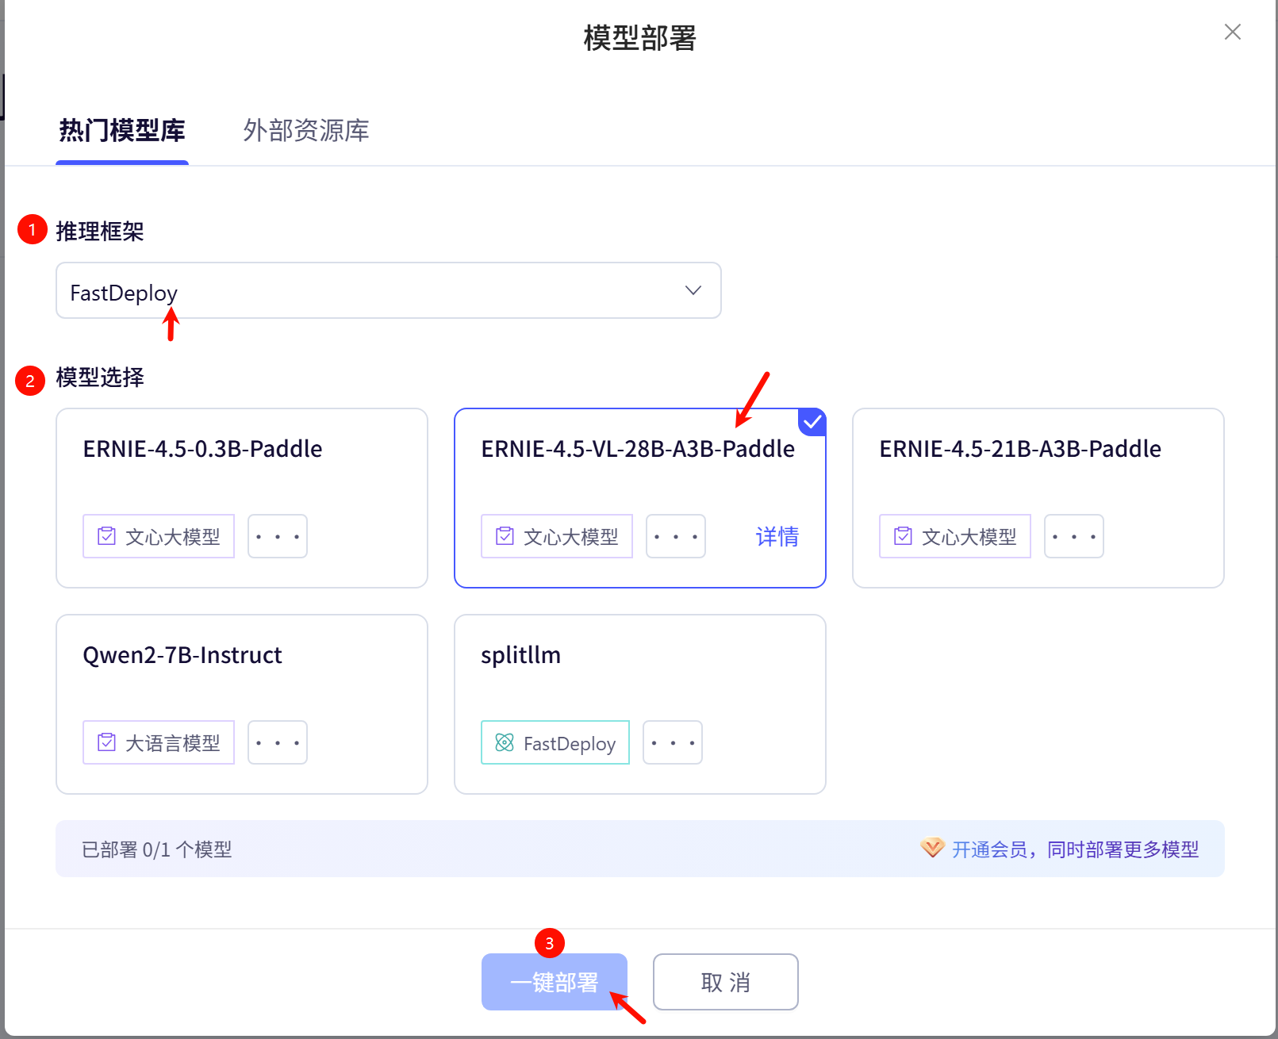Click FastDeploy tag on splitllm card
The image size is (1278, 1039).
click(x=555, y=742)
